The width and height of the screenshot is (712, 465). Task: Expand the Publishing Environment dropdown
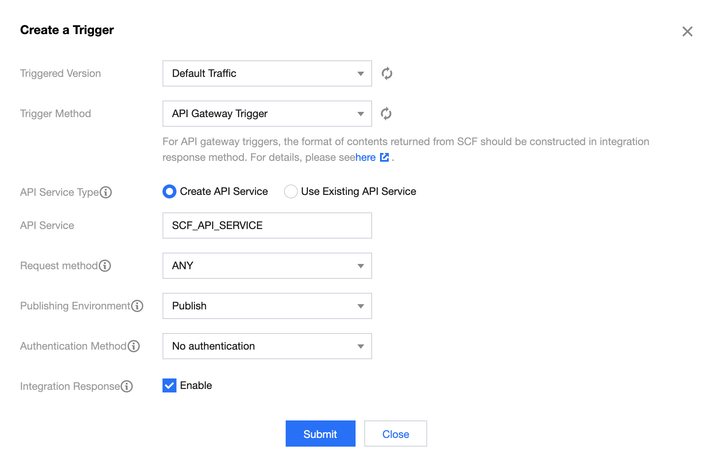(x=267, y=306)
